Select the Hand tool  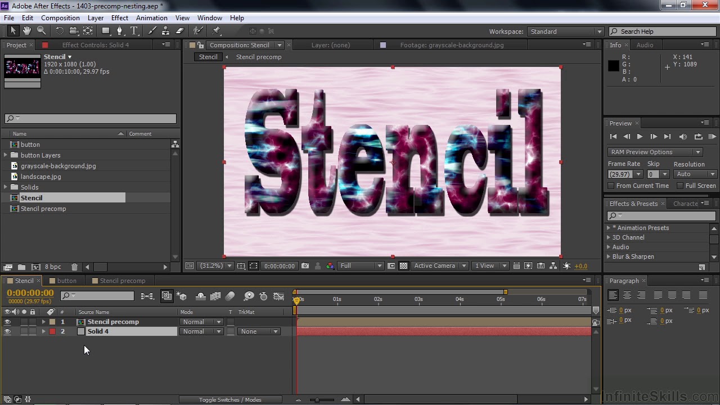coord(27,31)
